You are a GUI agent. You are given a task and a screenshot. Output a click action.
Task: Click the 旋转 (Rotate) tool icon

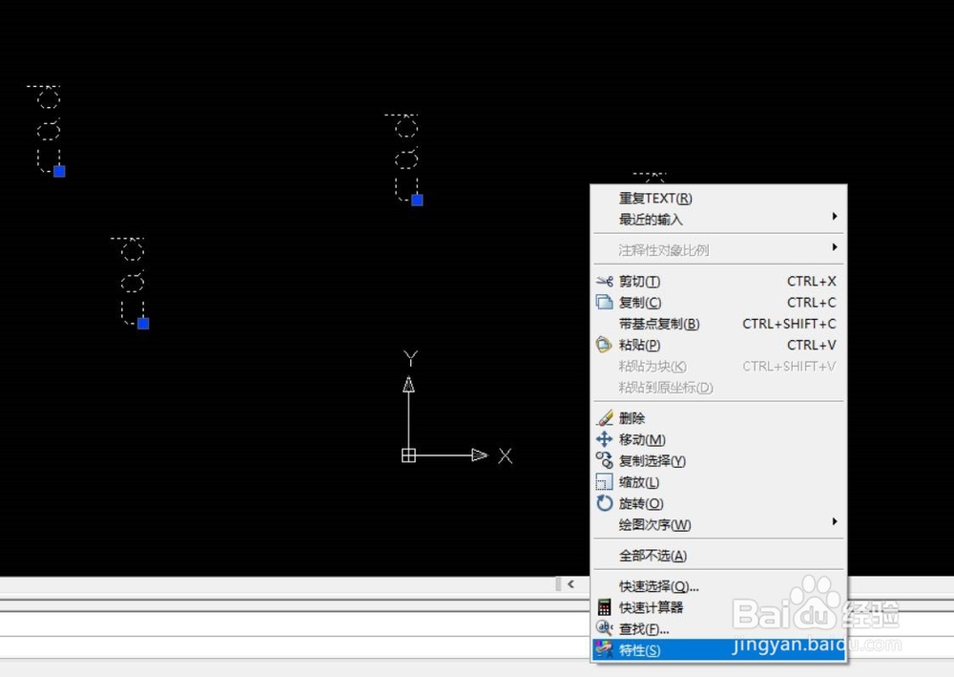point(605,503)
